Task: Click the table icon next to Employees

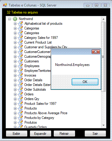Action: click(x=21, y=66)
